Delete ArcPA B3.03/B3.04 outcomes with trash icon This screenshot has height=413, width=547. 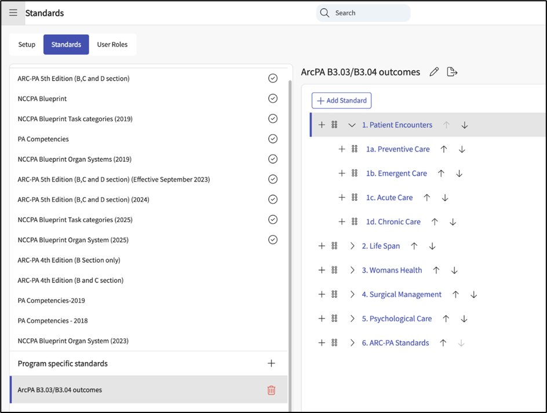click(x=271, y=390)
